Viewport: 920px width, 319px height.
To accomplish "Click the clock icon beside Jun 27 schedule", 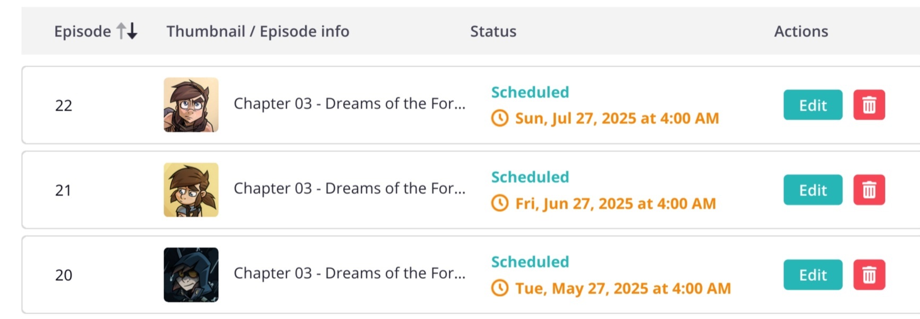I will pos(499,203).
